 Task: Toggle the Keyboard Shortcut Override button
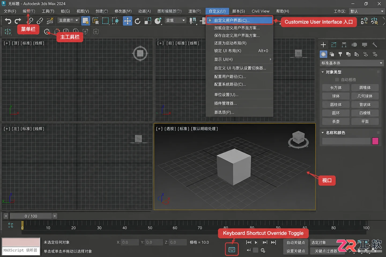point(232,250)
